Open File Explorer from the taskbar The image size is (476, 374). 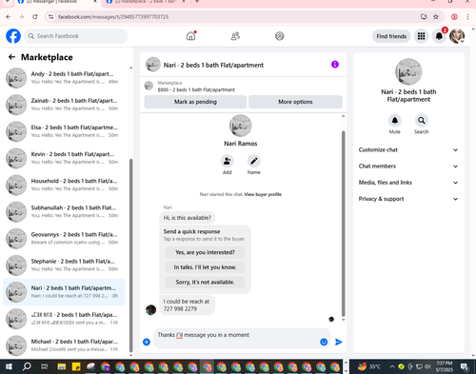[62, 366]
